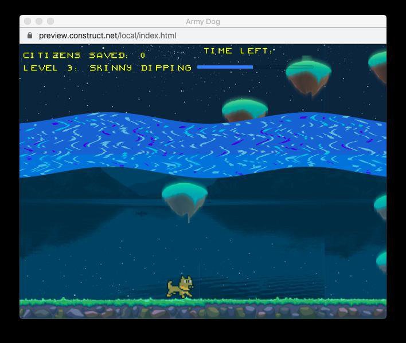Image resolution: width=406 pixels, height=343 pixels.
Task: Click the floating island under the Time Left label
Action: (x=309, y=77)
